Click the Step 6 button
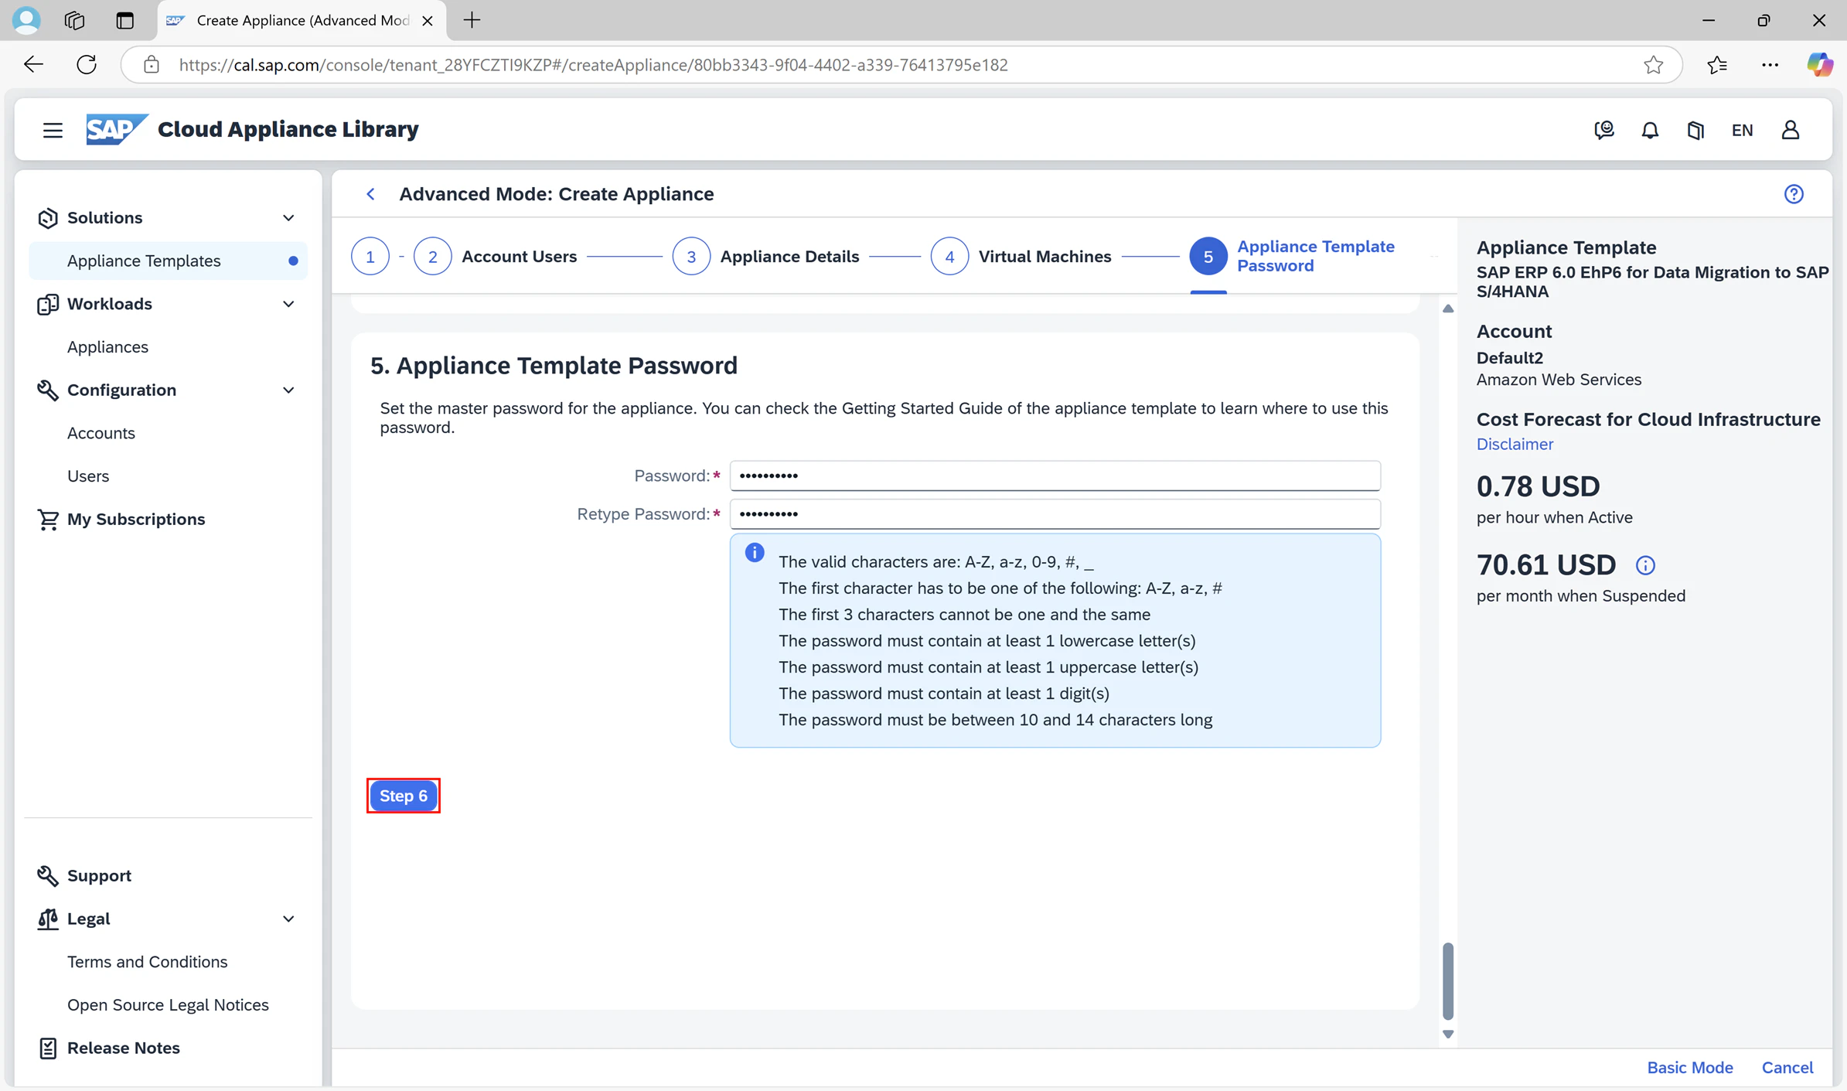 pos(404,796)
